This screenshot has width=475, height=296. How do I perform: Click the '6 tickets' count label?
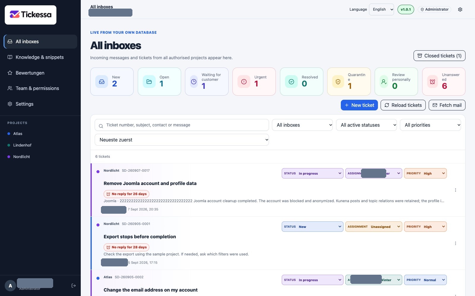(103, 157)
